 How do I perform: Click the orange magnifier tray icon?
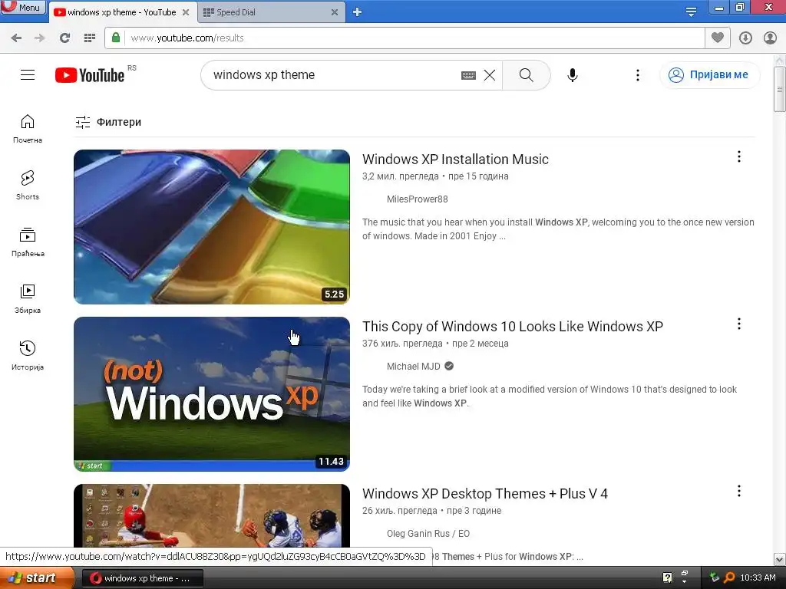[x=730, y=578]
